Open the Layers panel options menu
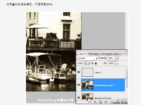The width and height of the screenshot is (141, 105). 126,55
